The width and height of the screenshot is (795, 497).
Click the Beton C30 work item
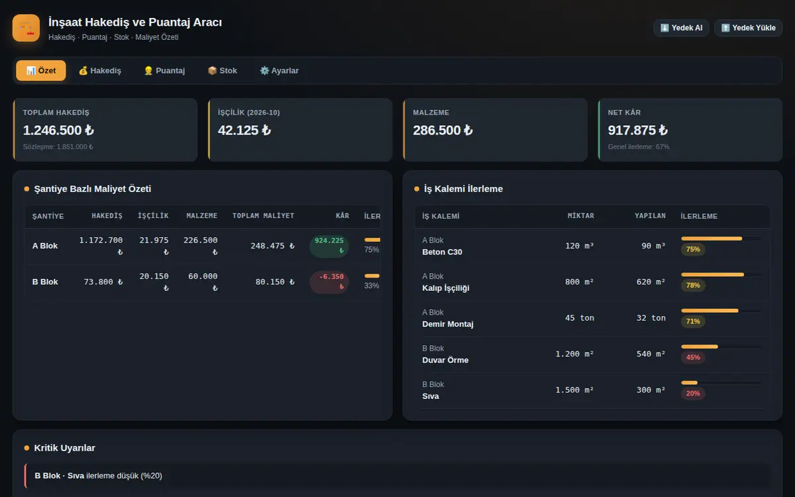coord(442,252)
